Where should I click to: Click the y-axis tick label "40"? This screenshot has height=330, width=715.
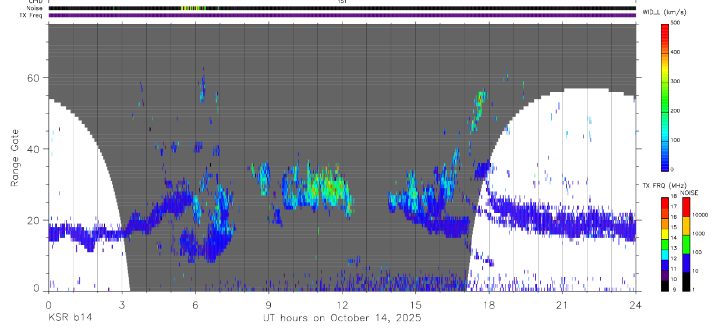click(34, 149)
